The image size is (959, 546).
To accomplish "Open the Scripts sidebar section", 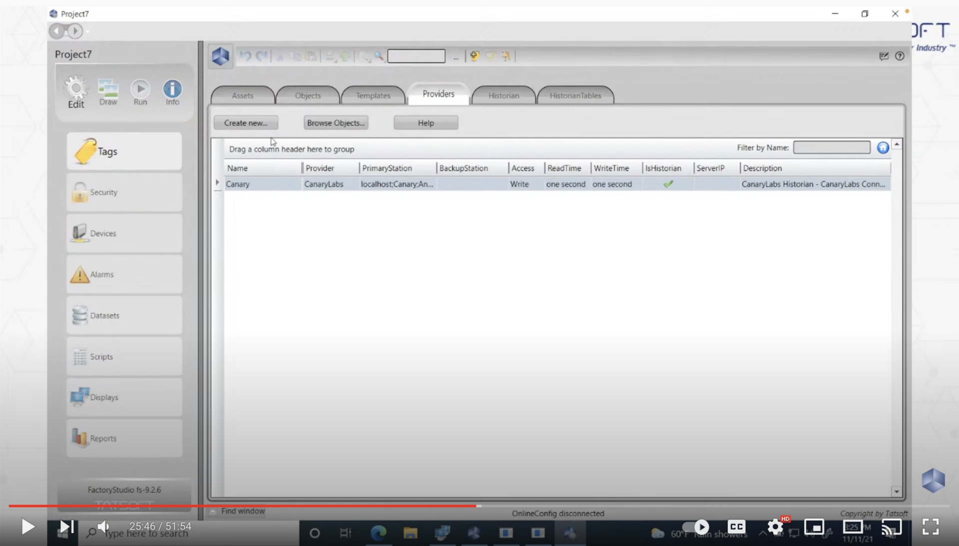I will coord(124,356).
